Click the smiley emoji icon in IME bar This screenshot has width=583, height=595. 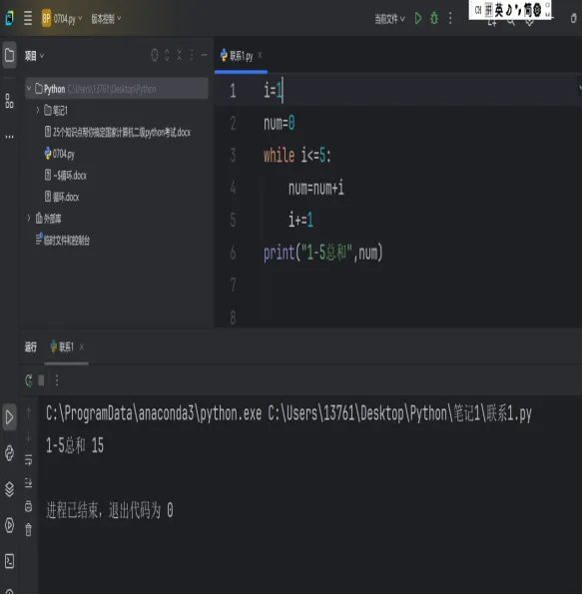[537, 10]
